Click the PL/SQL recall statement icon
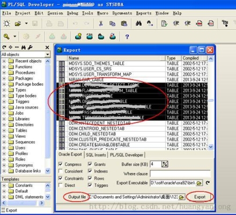This screenshot has height=215, width=236. [x=113, y=37]
